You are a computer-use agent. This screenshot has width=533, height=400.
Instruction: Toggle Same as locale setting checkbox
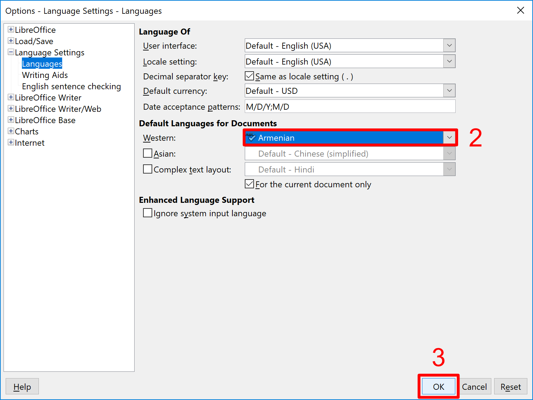(249, 76)
